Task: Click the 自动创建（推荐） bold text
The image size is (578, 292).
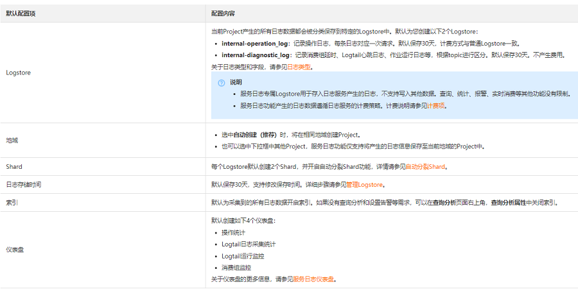Action: click(x=255, y=135)
